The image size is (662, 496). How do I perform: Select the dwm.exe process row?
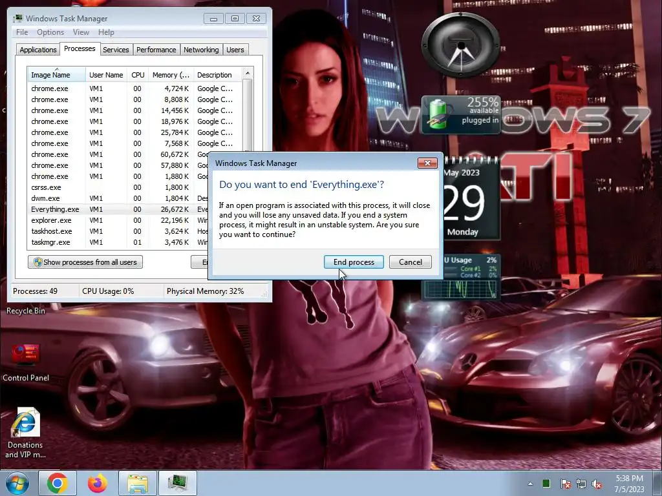(118, 198)
